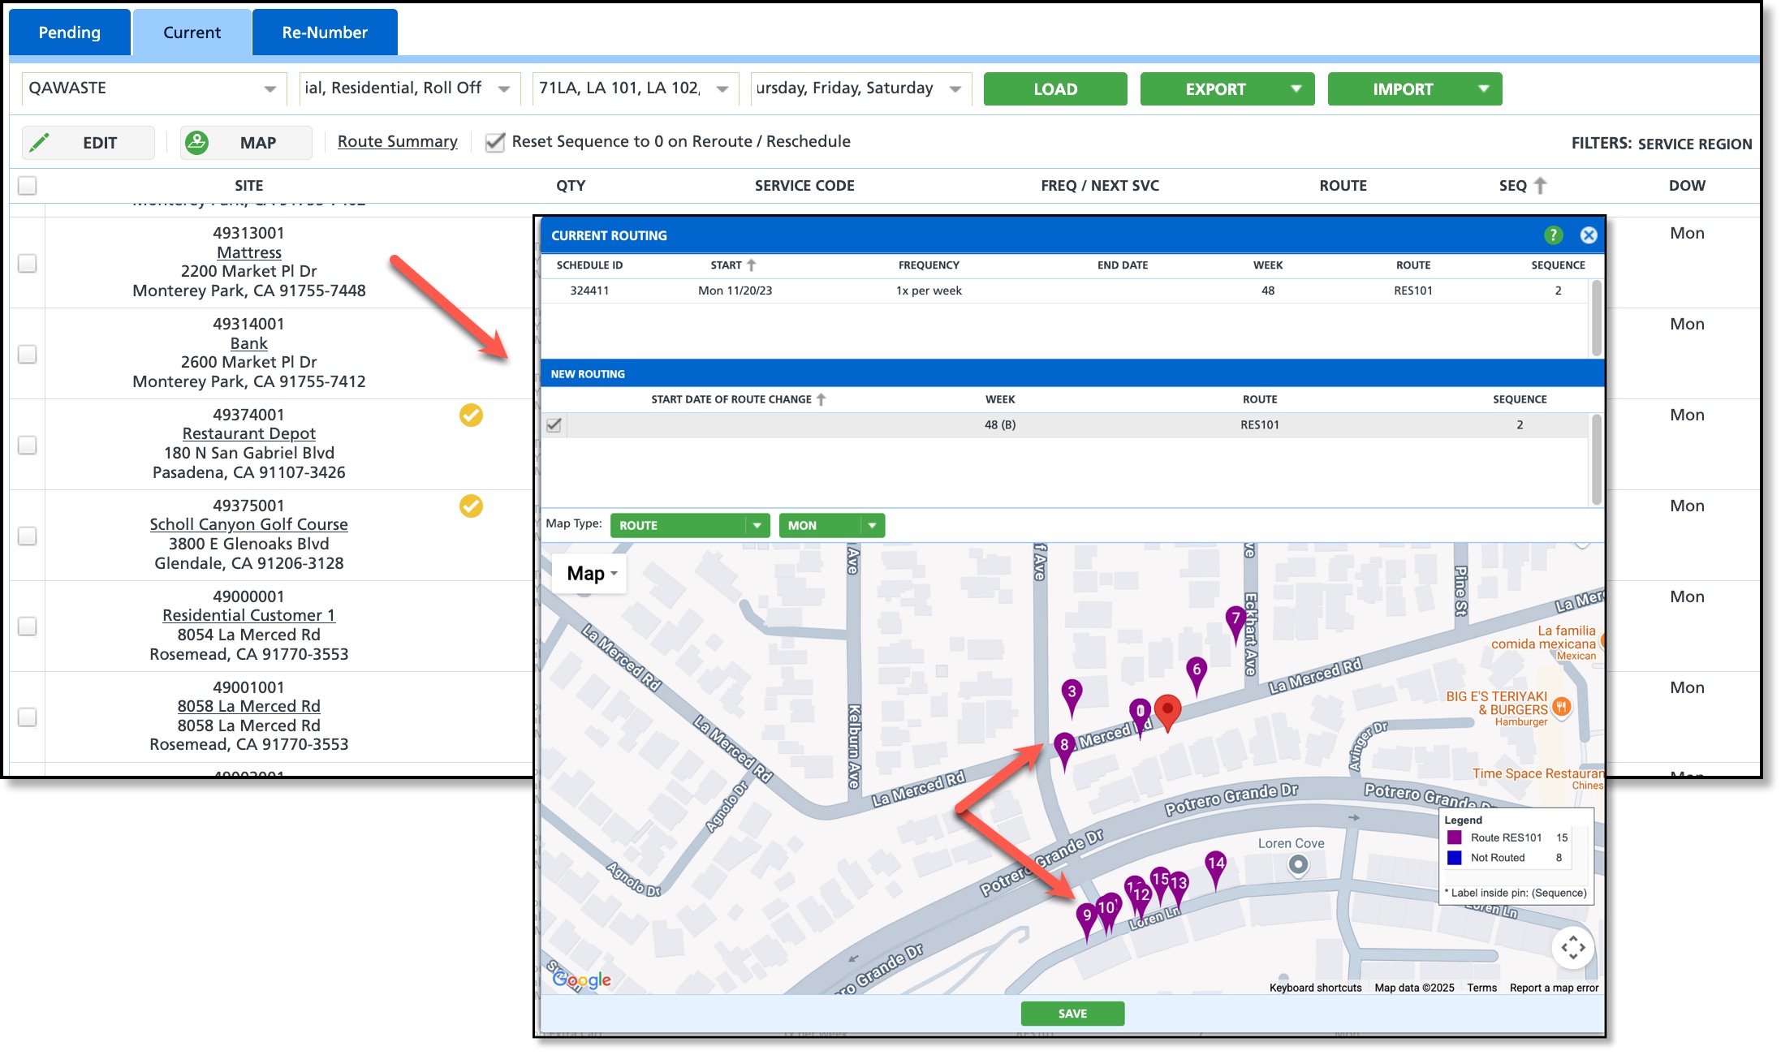Click map pin number 7
This screenshot has width=1781, height=1055.
(x=1235, y=620)
